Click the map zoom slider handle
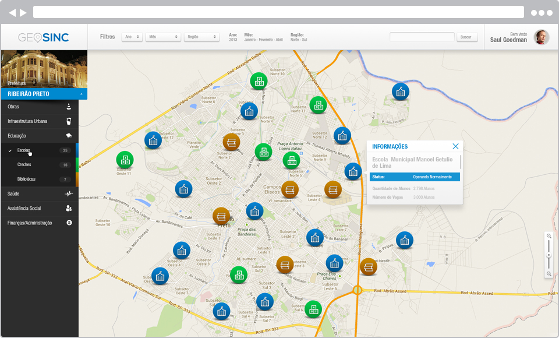 tap(549, 255)
